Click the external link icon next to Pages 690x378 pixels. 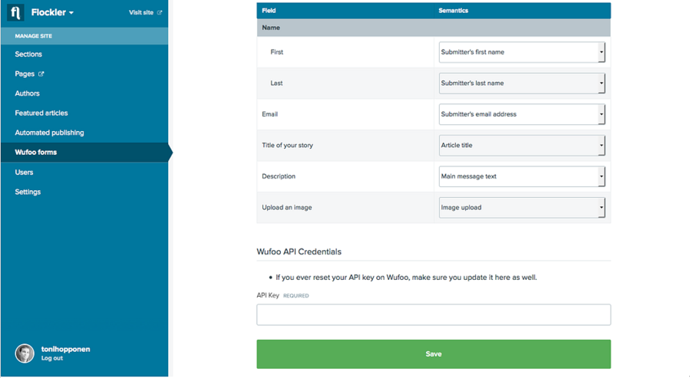(41, 74)
